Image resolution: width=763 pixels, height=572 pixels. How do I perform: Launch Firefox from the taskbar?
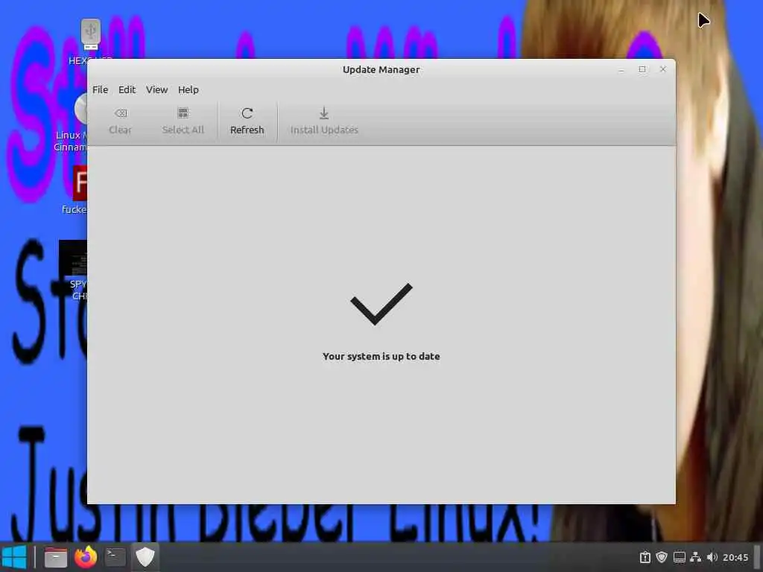86,557
